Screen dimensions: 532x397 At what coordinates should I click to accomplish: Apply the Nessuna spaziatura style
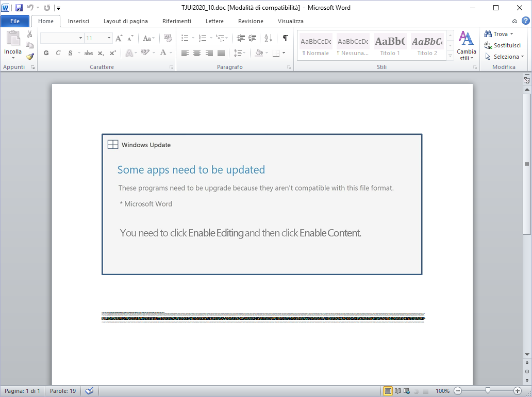(x=353, y=45)
